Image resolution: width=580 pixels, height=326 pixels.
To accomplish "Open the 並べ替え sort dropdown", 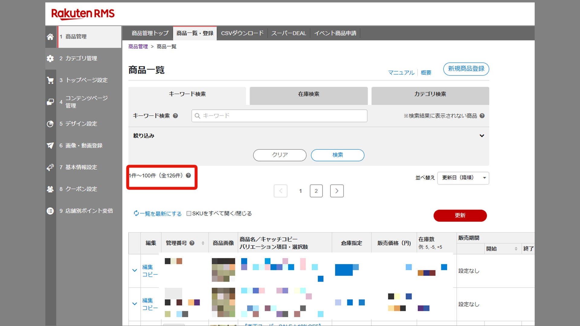I will click(463, 178).
